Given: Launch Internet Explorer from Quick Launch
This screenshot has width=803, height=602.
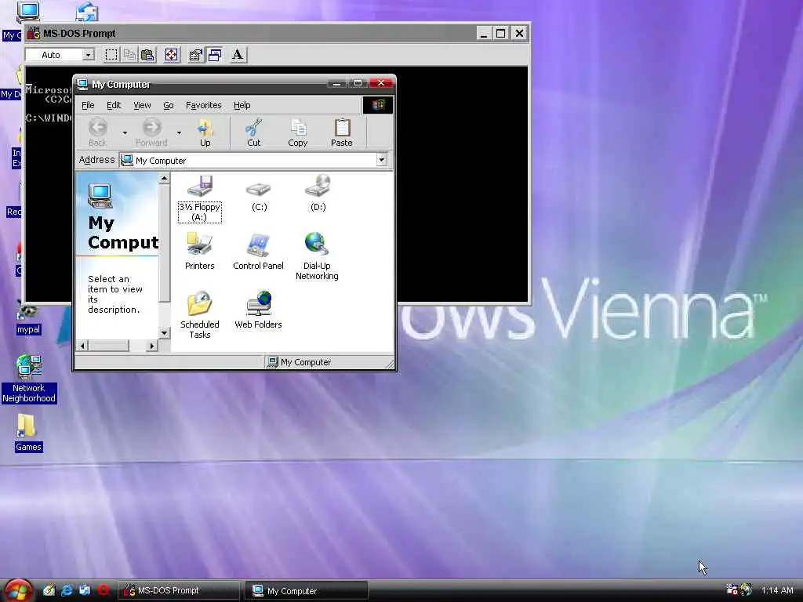Looking at the screenshot, I should pos(67,590).
